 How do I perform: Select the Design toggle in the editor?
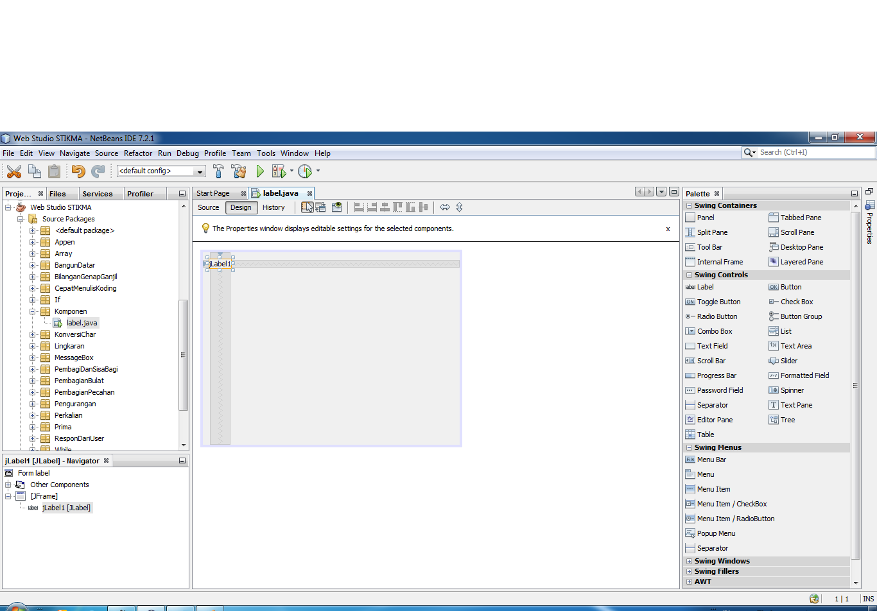[241, 207]
